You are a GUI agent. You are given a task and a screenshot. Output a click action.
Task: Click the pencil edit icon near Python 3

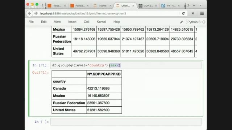(182, 22)
